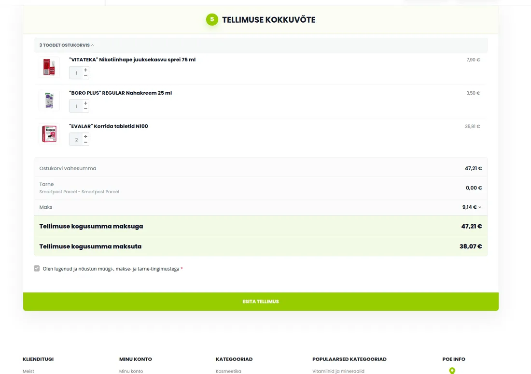Increase EVALAR Korrida quantity with plus
Viewport: 531px width, 374px height.
point(85,136)
